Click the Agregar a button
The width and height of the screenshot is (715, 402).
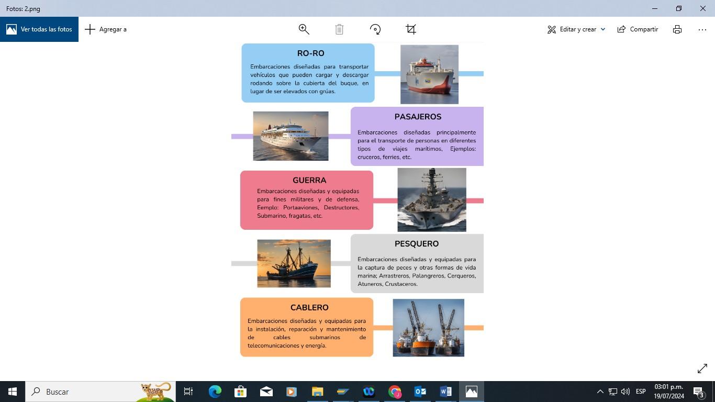click(x=106, y=29)
